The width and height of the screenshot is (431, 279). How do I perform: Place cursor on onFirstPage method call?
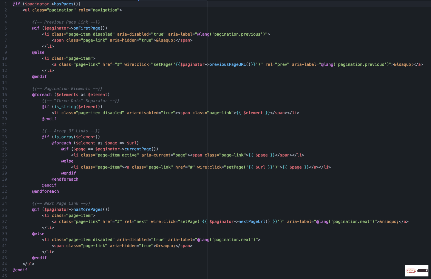tap(87, 28)
